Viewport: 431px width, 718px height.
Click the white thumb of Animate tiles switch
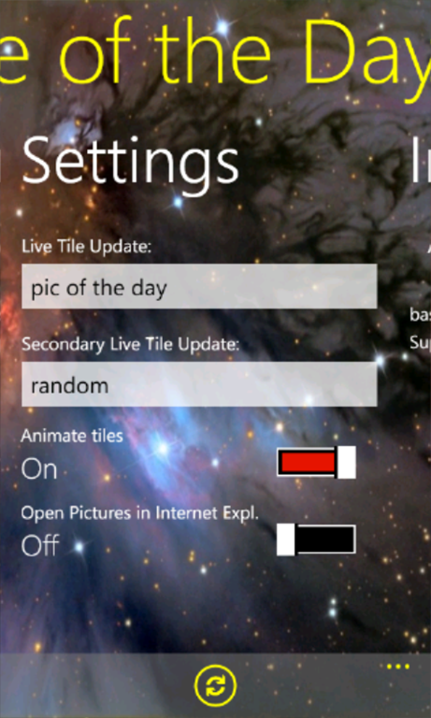347,463
